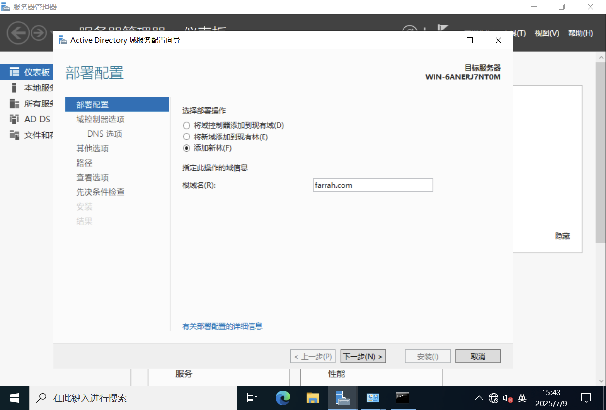This screenshot has width=606, height=410.
Task: Click the Windows Start button
Action: pyautogui.click(x=15, y=398)
